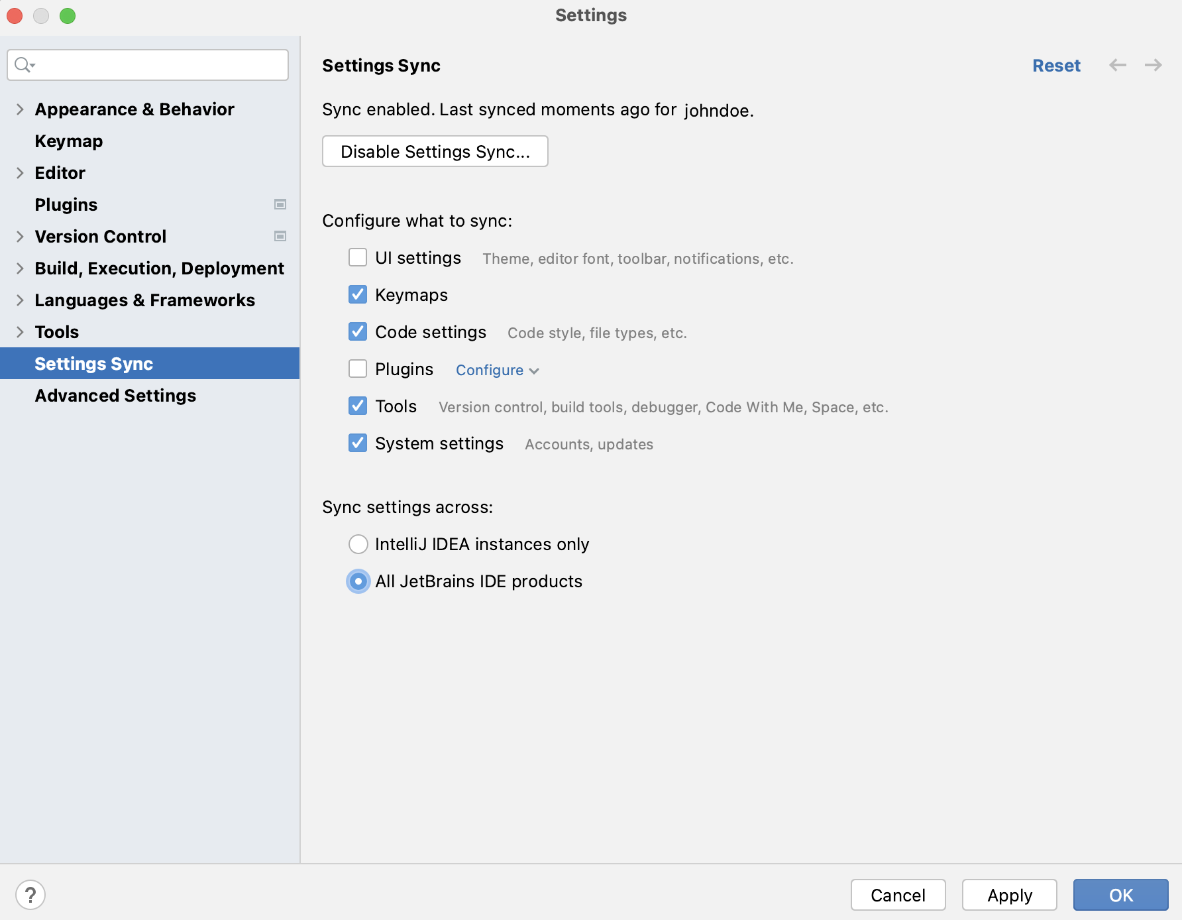
Task: Expand the Appearance & Behavior section
Action: click(19, 109)
